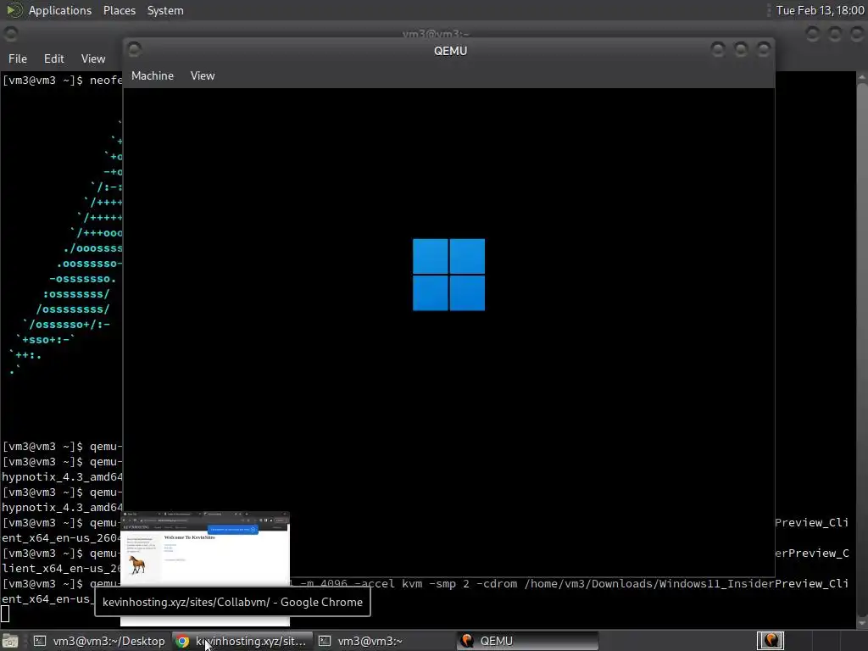
Task: Click the workspace switcher QEMU icon
Action: click(771, 641)
